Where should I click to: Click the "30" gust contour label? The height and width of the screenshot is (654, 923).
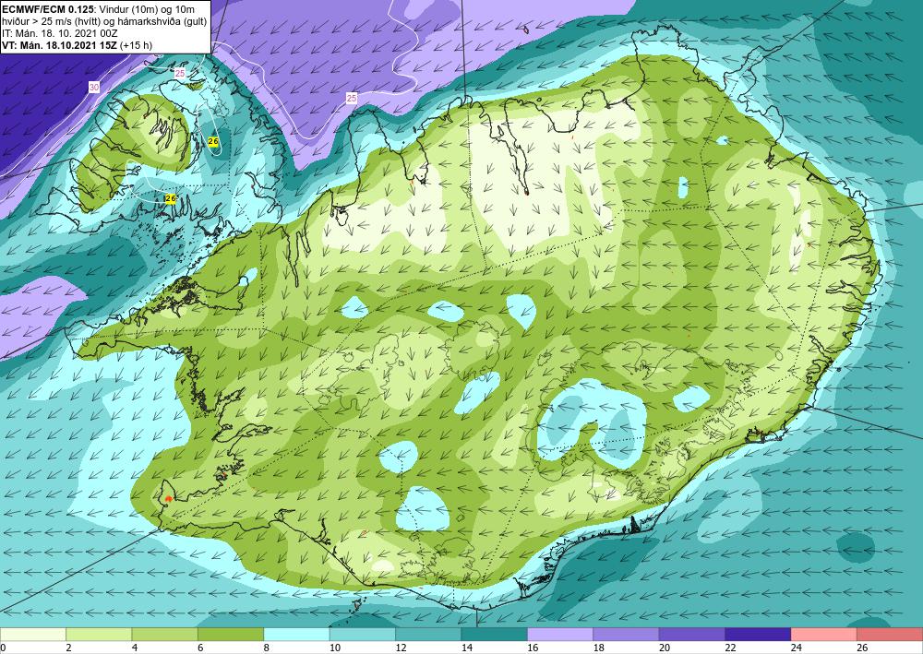click(94, 87)
